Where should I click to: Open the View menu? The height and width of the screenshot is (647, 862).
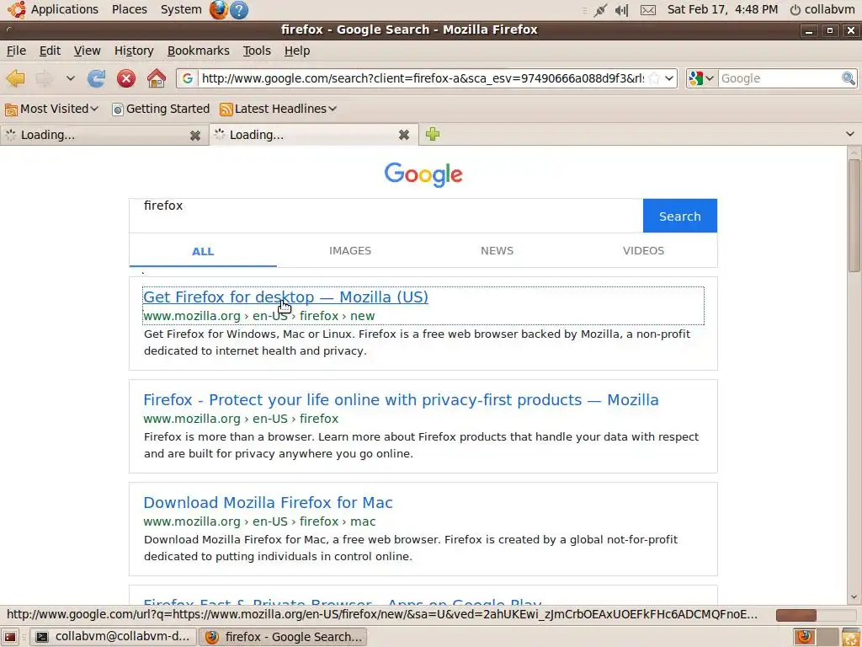[x=88, y=51]
